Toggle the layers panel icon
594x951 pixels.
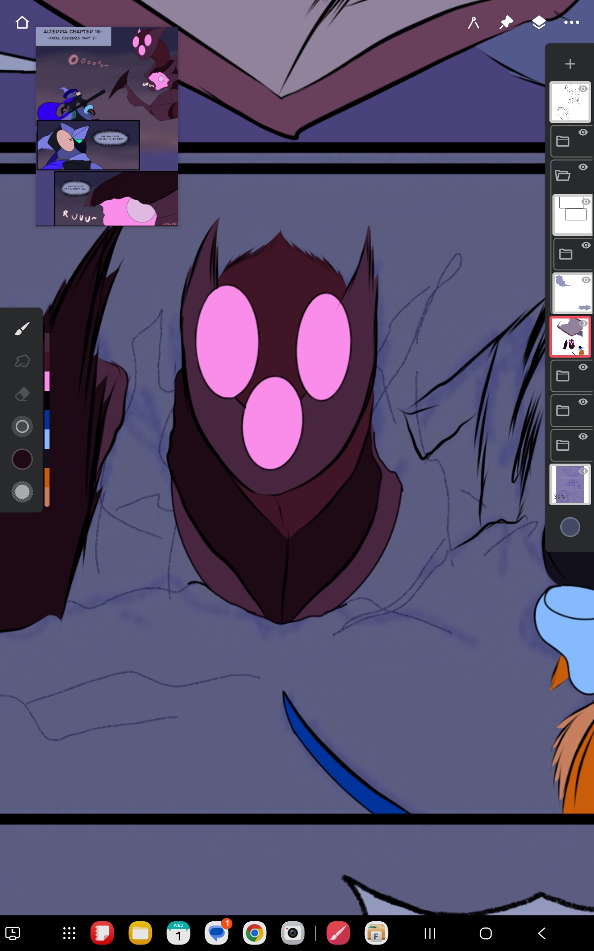[x=539, y=22]
